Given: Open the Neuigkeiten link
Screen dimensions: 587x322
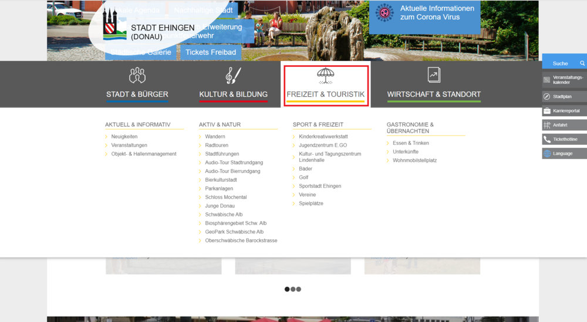Looking at the screenshot, I should click(x=124, y=137).
